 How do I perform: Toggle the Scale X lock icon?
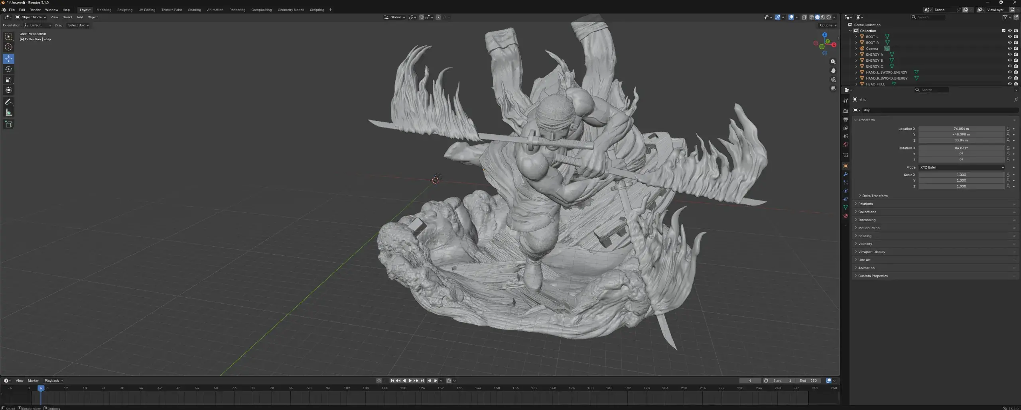click(x=1008, y=175)
